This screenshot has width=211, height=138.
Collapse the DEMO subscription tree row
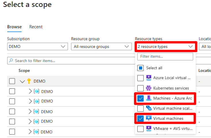click(22, 81)
